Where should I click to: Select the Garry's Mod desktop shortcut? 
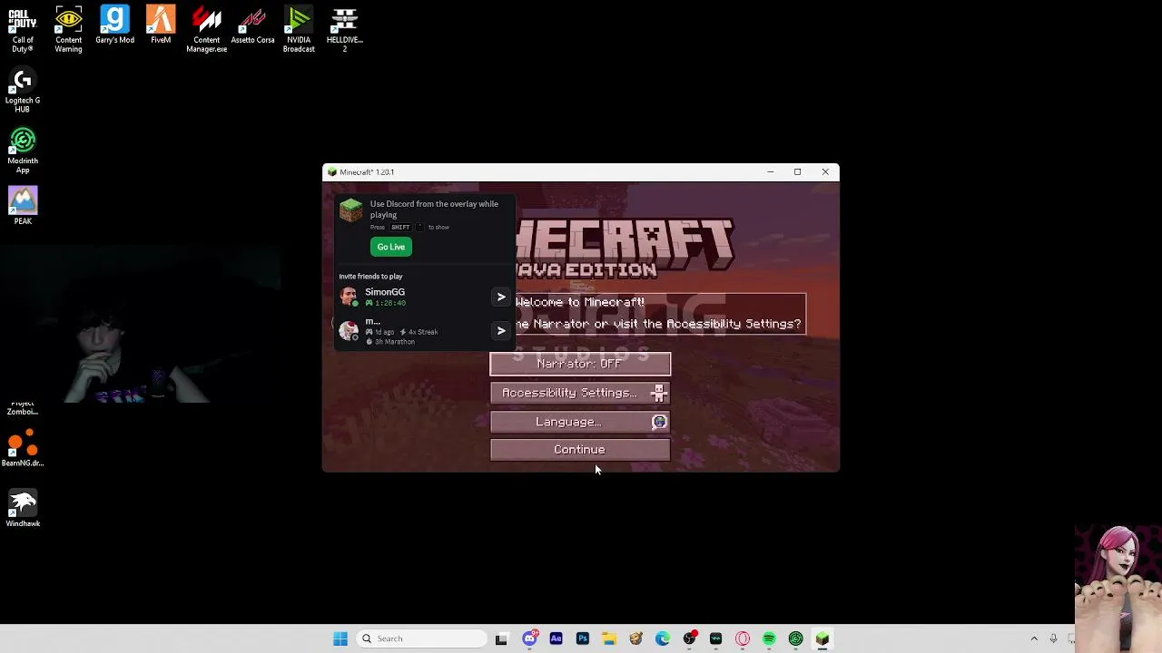point(114,25)
